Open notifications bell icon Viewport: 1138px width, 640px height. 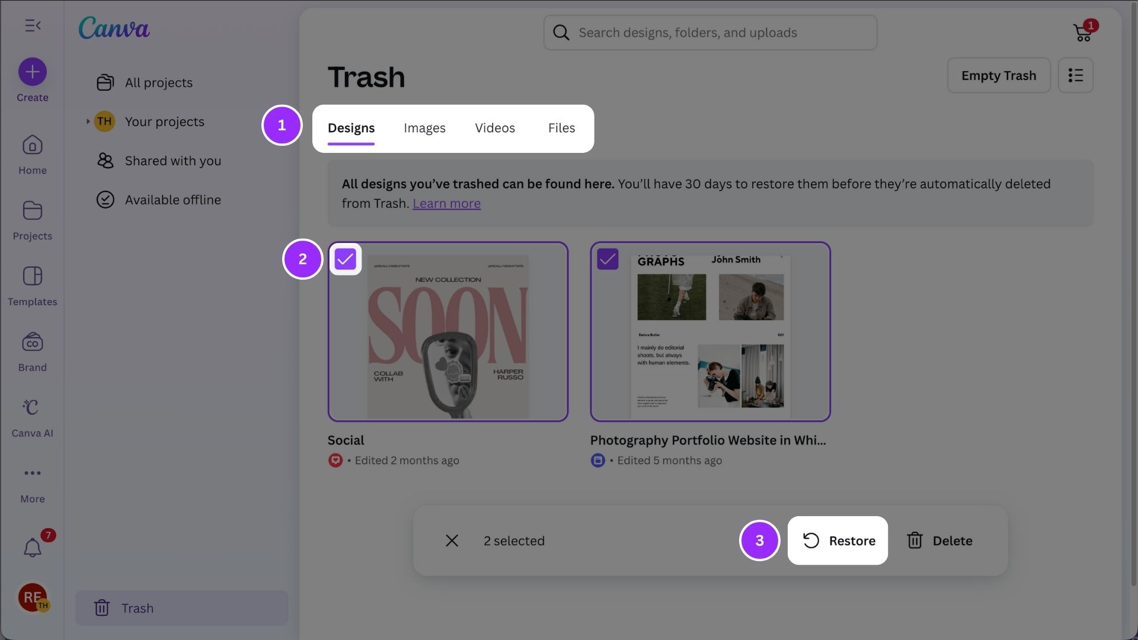coord(33,548)
